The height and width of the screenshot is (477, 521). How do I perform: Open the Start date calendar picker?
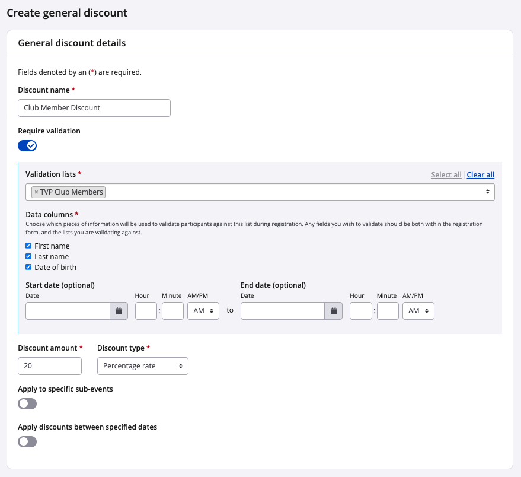[x=119, y=311]
